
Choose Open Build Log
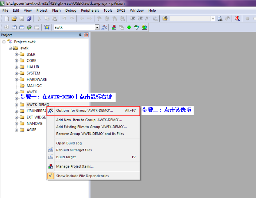pyautogui.click(x=93, y=143)
